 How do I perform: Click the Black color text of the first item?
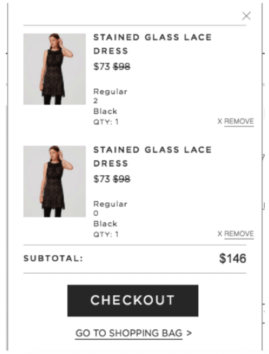(105, 111)
